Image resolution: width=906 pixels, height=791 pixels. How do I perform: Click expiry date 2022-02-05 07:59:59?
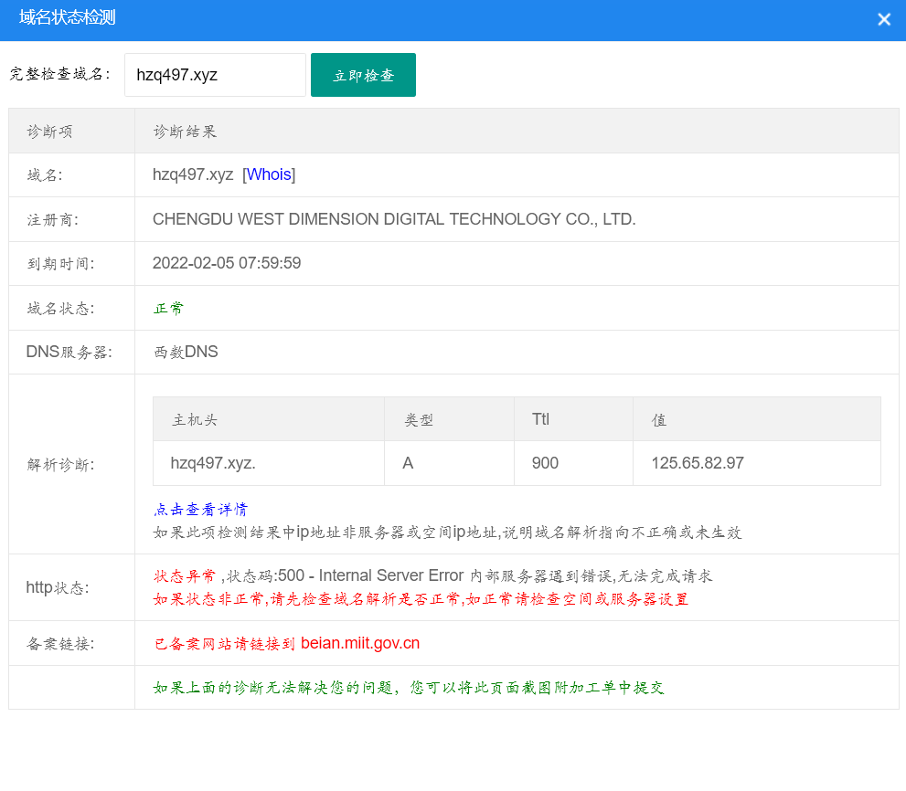point(227,263)
